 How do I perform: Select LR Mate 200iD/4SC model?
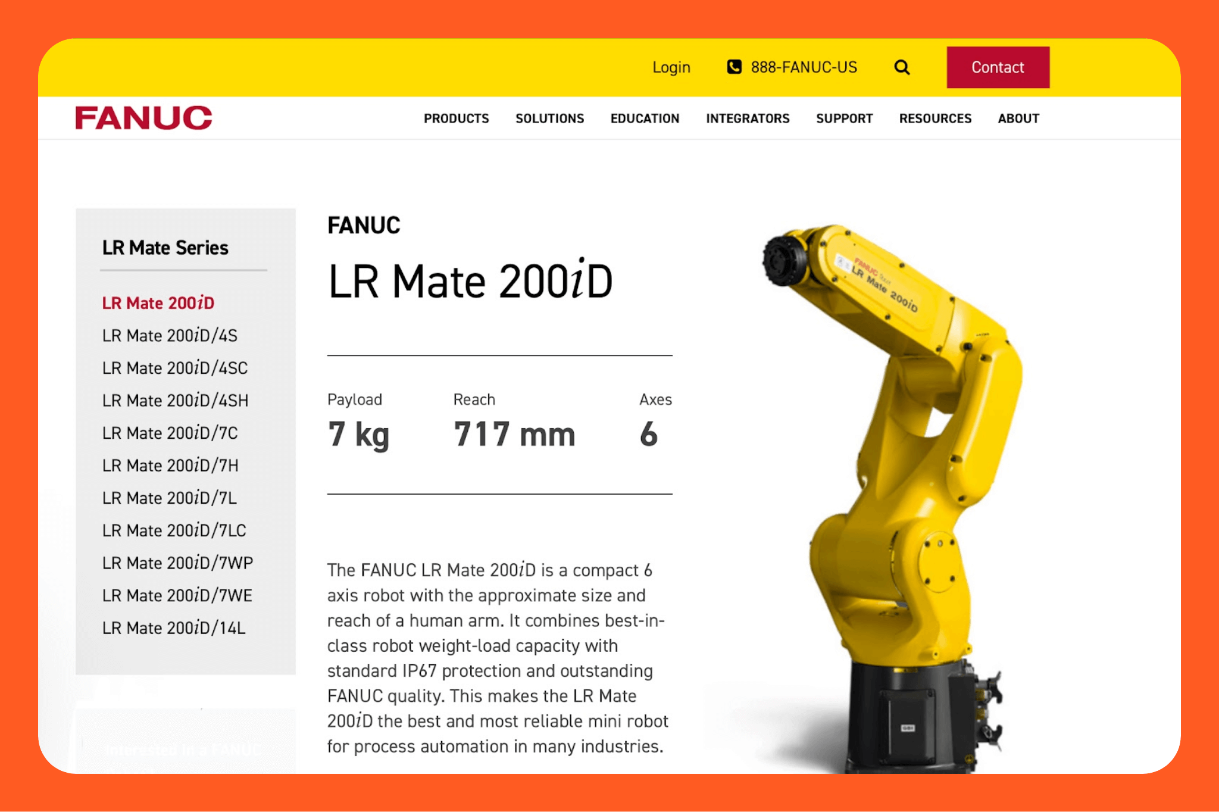coord(175,368)
